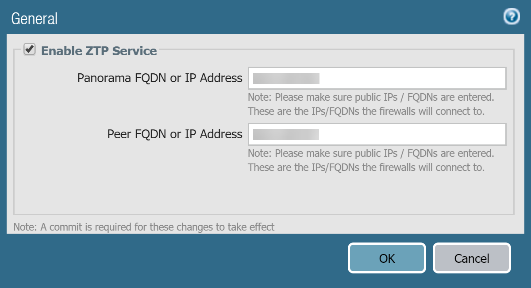Focus the Panorama FQDN or IP Address field

click(377, 78)
